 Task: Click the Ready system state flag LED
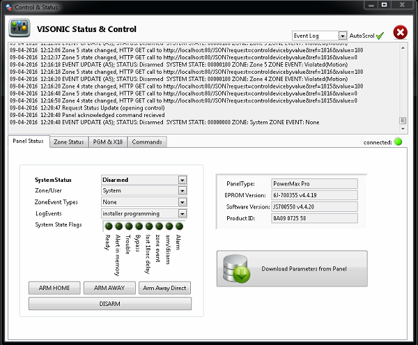pyautogui.click(x=109, y=227)
